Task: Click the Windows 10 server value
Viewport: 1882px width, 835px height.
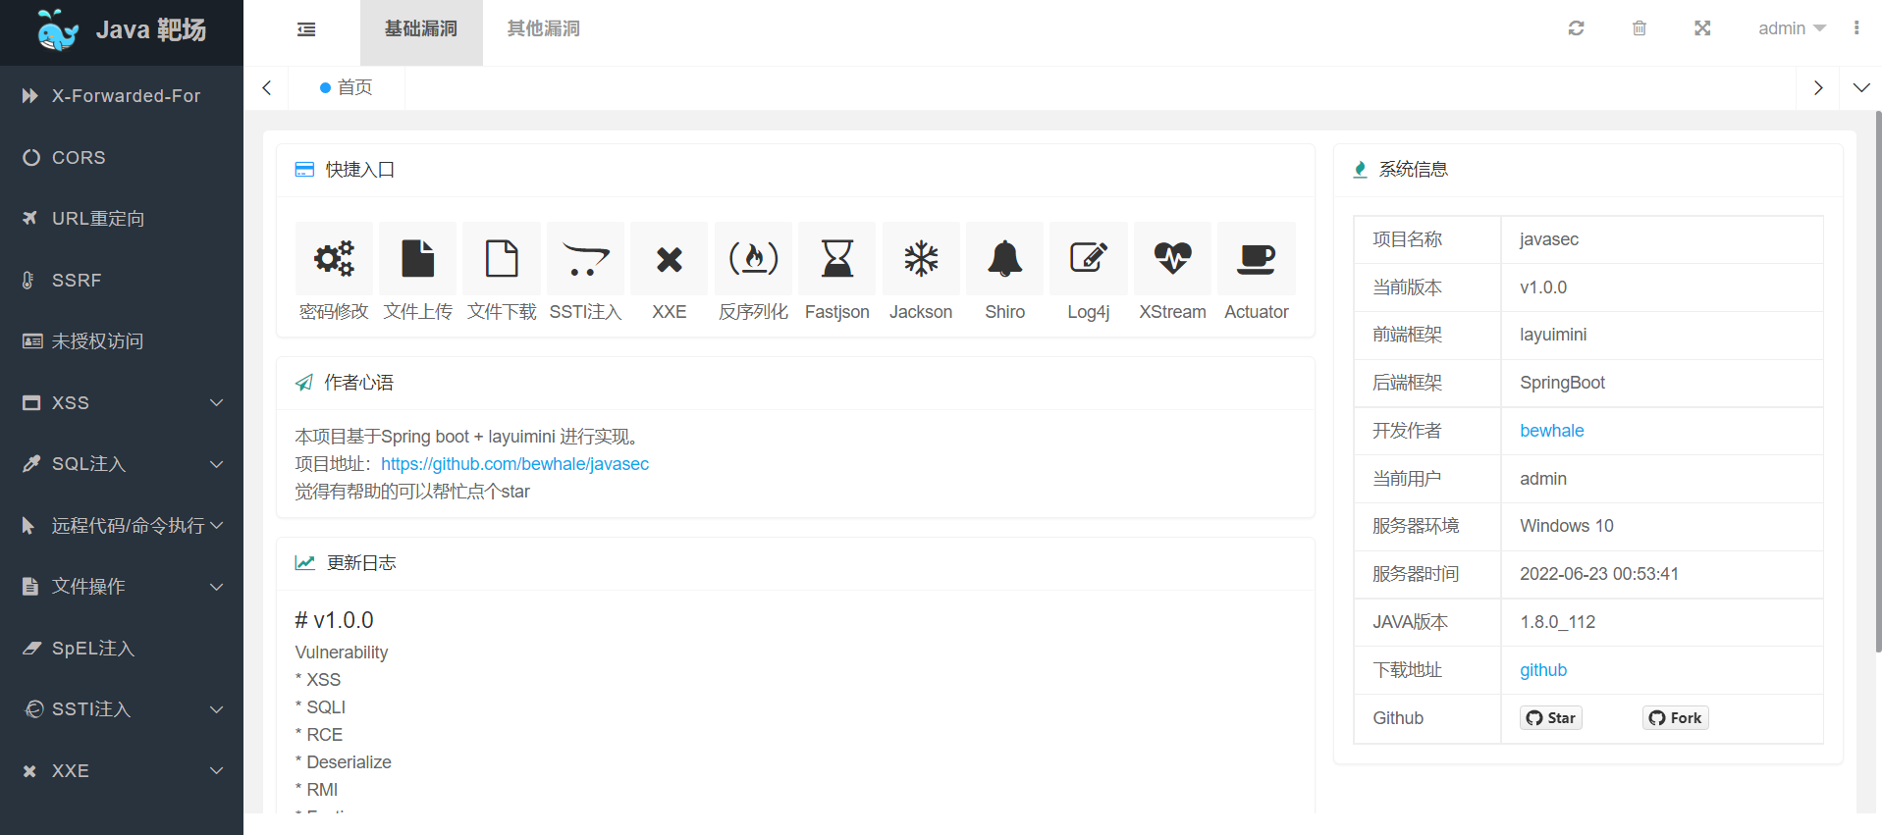Action: [x=1567, y=526]
